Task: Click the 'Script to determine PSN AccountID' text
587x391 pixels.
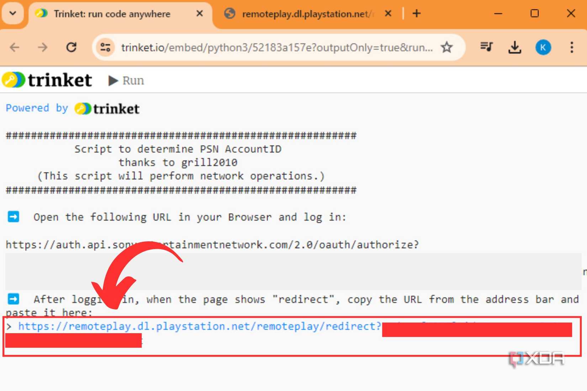Action: point(178,149)
